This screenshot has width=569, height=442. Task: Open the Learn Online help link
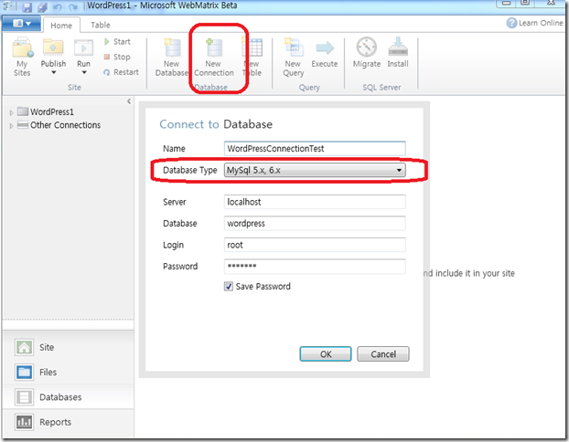pos(534,23)
